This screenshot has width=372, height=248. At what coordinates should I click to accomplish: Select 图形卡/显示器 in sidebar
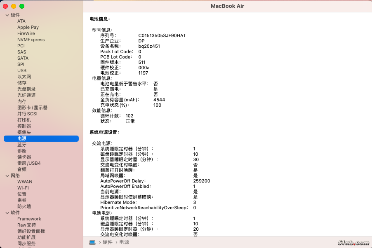(x=32, y=108)
